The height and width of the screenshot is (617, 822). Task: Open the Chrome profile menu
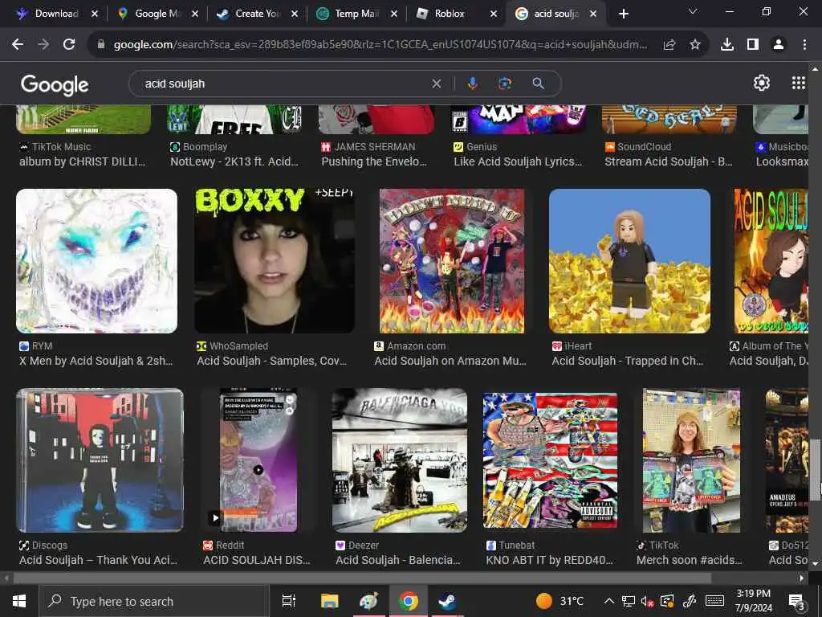click(779, 45)
